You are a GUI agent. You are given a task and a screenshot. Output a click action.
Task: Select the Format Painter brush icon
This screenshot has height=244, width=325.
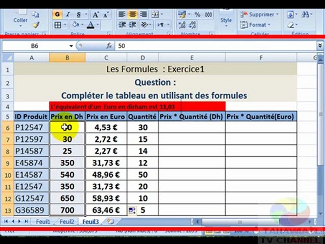(36, 25)
